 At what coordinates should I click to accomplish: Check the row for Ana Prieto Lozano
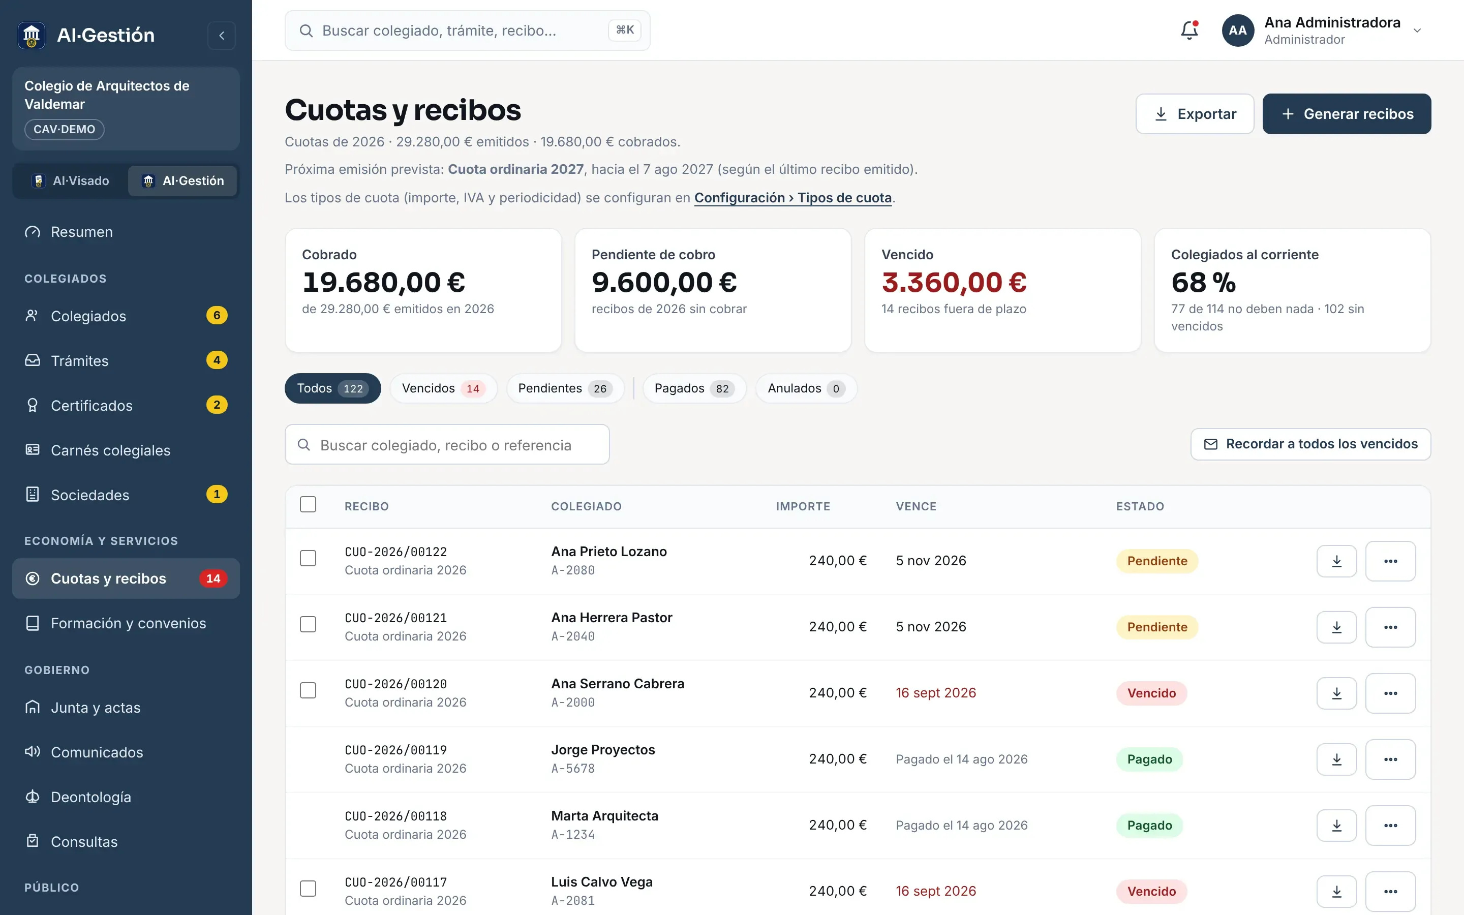pos(308,558)
